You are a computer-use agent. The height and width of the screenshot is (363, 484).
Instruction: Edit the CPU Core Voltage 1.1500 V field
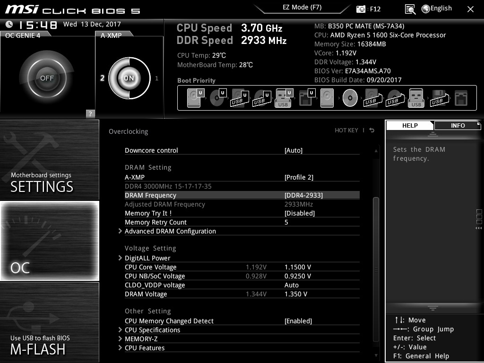click(298, 267)
